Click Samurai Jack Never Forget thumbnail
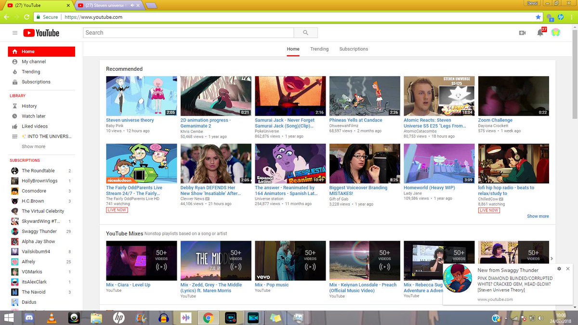The height and width of the screenshot is (325, 578). (290, 96)
